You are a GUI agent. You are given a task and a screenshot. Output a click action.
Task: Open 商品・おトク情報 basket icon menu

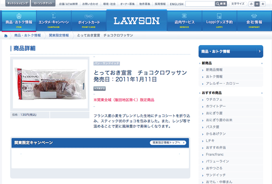coord(19,16)
